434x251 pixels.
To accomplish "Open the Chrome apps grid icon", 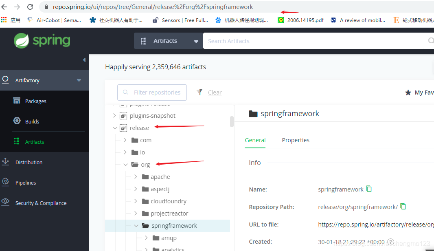I will pos(4,20).
